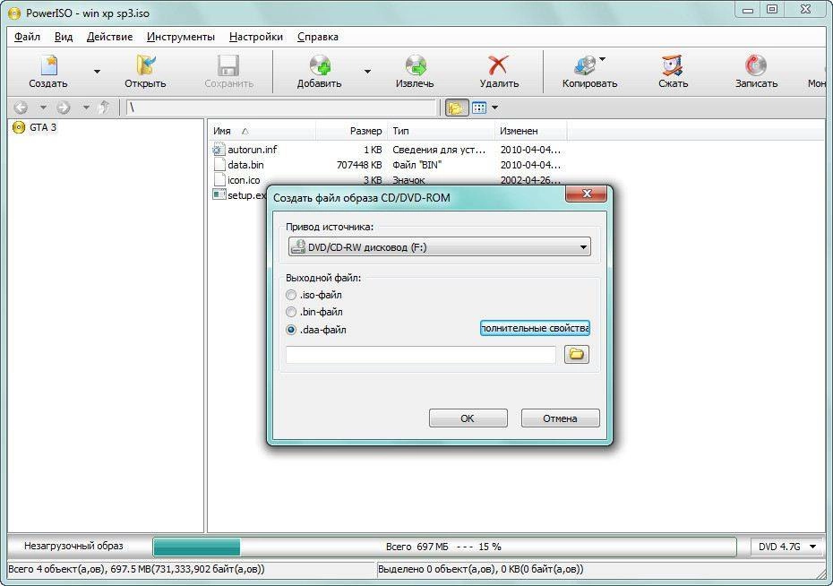Click the setup.exe file icon
The width and height of the screenshot is (833, 586).
(219, 194)
